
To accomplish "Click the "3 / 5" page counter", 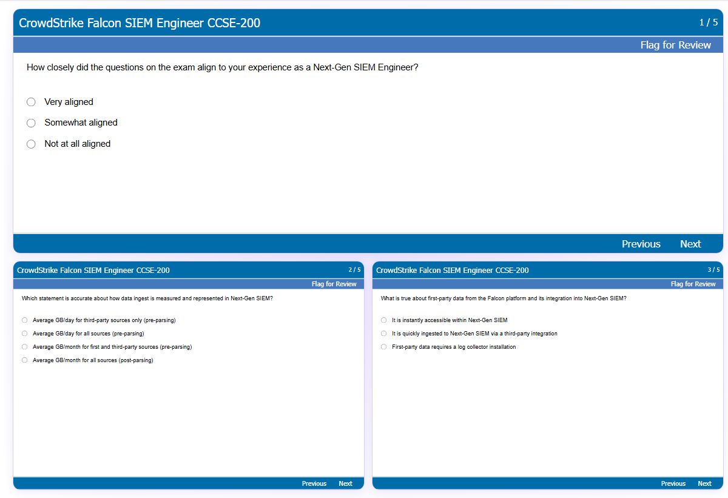I will tap(713, 270).
